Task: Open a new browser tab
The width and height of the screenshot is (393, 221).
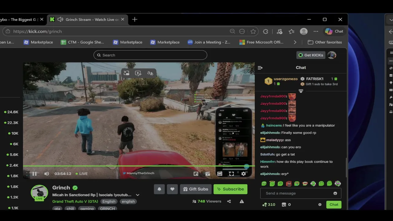Action: (x=134, y=20)
